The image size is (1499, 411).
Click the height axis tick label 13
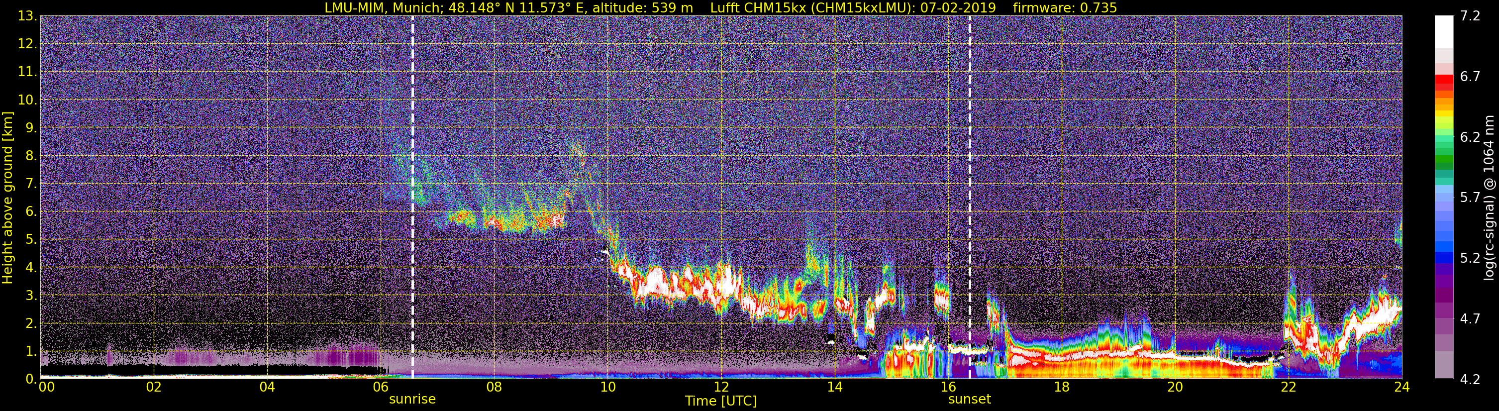tap(26, 16)
